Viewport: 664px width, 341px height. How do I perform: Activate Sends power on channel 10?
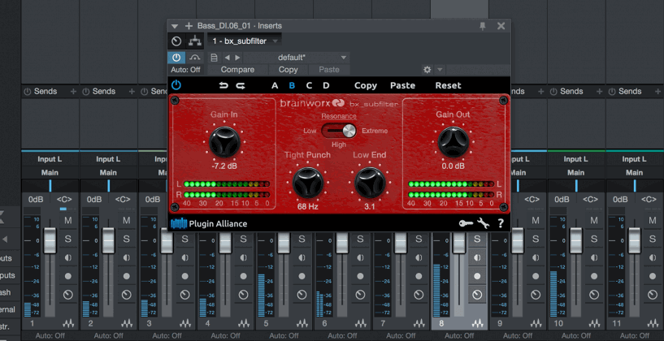(x=553, y=92)
